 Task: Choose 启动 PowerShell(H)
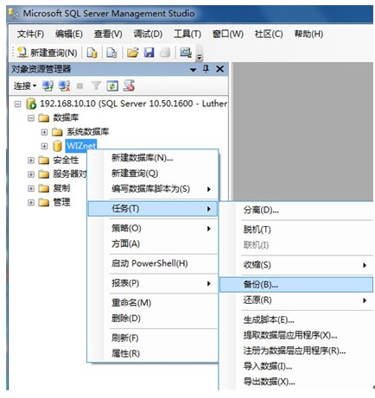coord(153,263)
